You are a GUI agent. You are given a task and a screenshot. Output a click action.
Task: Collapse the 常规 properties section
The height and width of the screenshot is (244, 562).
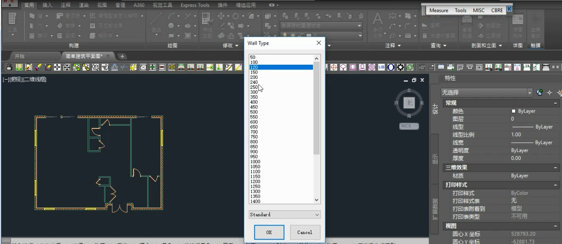pyautogui.click(x=556, y=103)
